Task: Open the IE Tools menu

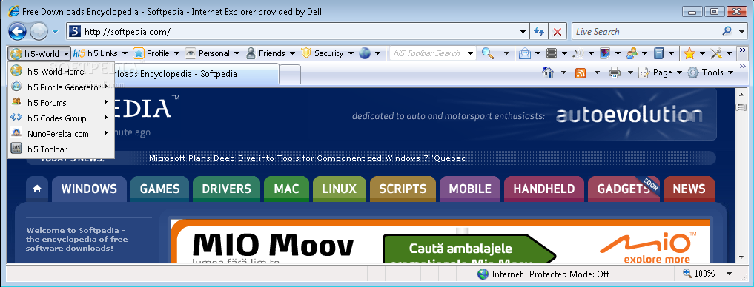Action: pyautogui.click(x=710, y=72)
